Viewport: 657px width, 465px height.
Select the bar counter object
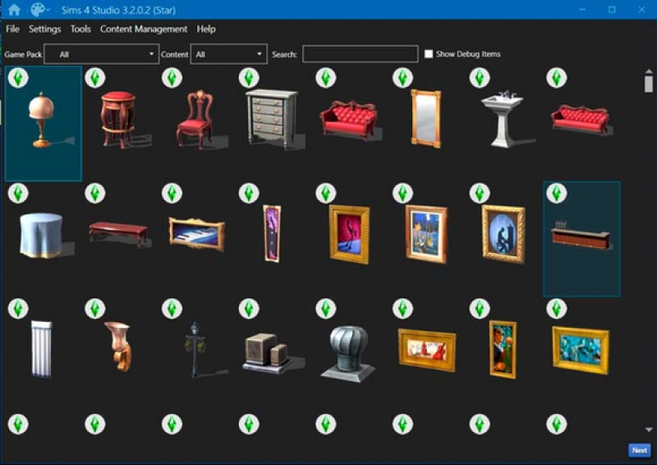(x=581, y=235)
